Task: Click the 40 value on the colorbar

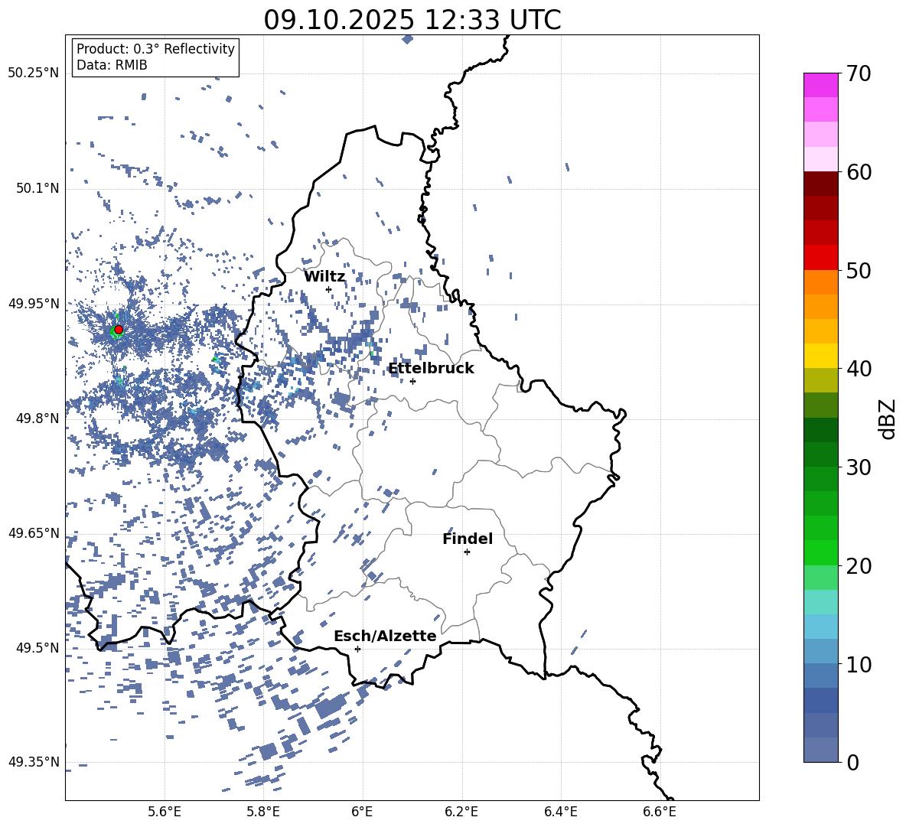Action: [859, 369]
